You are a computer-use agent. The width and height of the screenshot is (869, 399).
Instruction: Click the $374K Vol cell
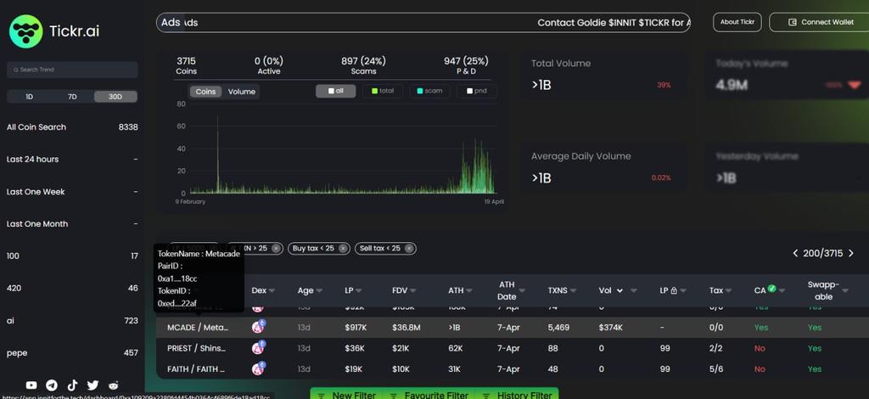pos(611,328)
